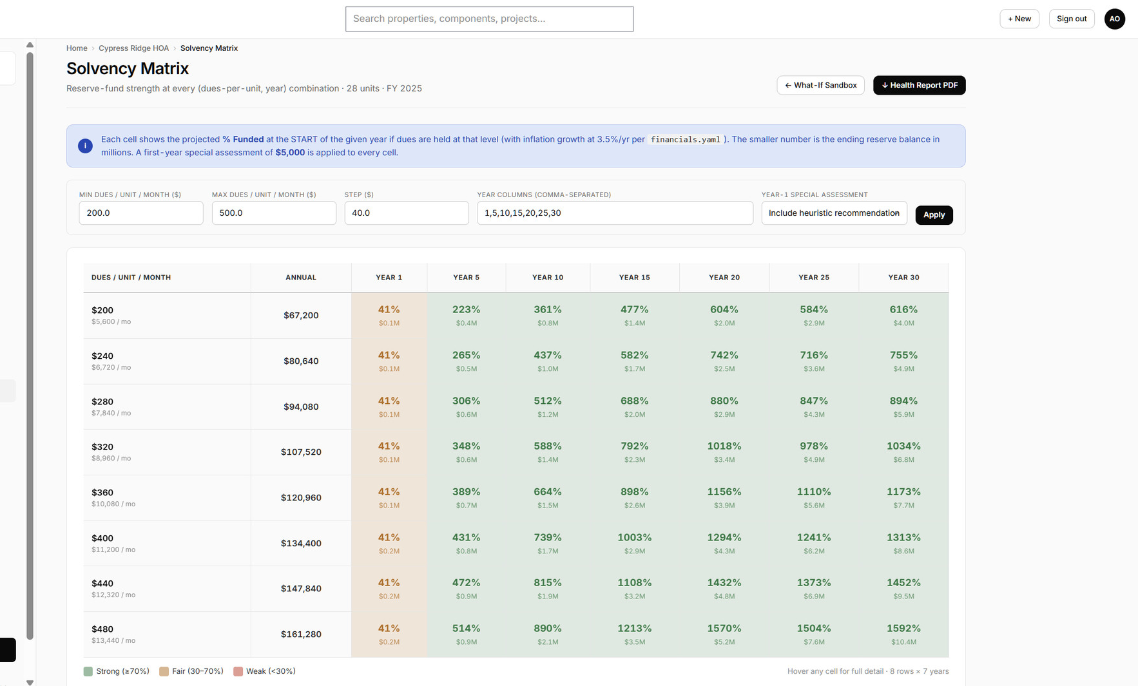
Task: Click the 1018% cell in the $320 row
Action: click(x=724, y=452)
